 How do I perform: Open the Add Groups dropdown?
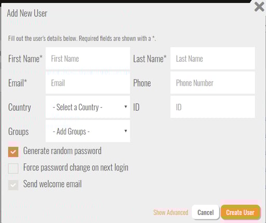88,131
